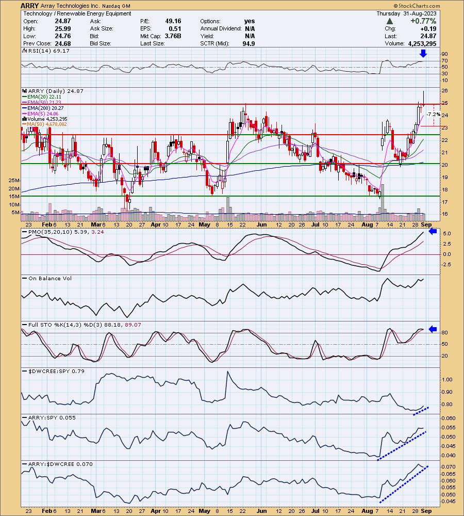The height and width of the screenshot is (516, 464).
Task: Click the header Volume value 4,253,295
Action: 422,43
